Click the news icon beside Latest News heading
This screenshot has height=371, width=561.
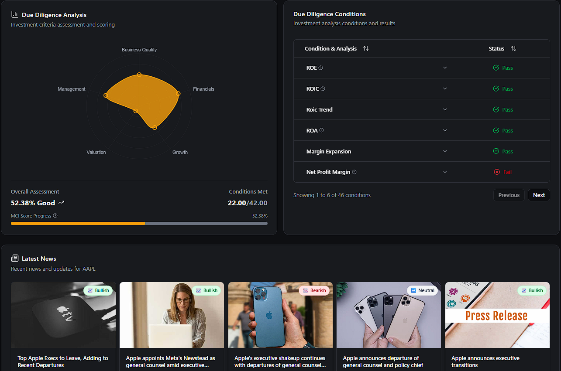[14, 258]
